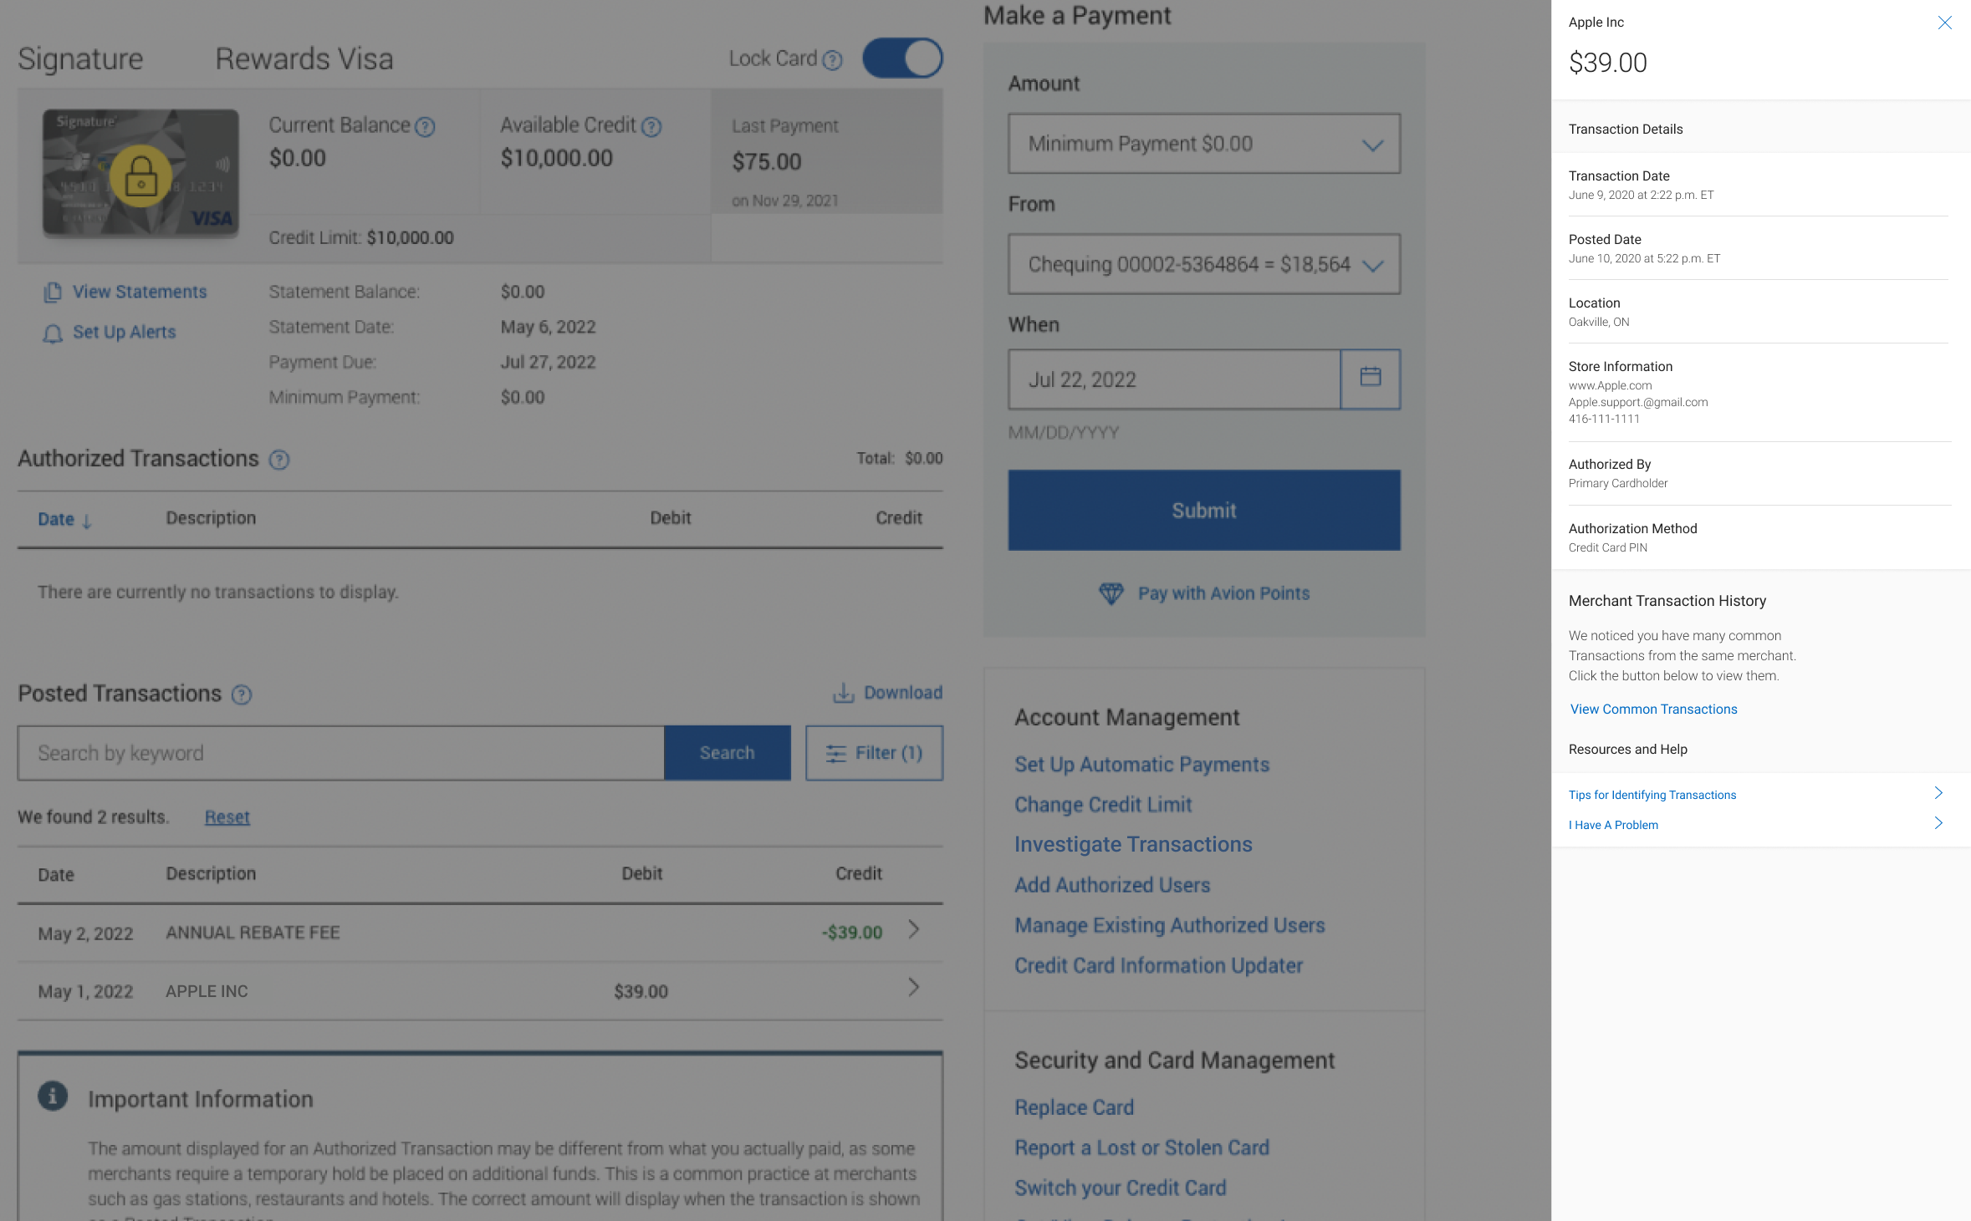This screenshot has width=1971, height=1221.
Task: Click the Search by keyword field
Action: pos(340,753)
